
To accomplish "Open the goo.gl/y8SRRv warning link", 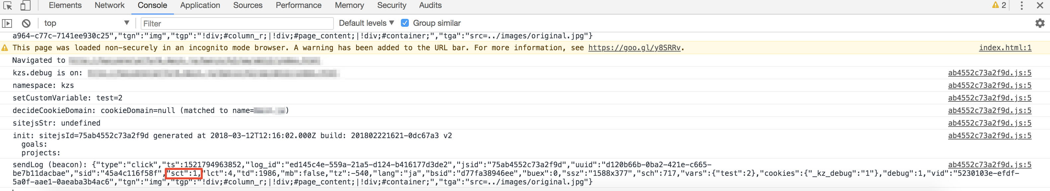I will (634, 48).
